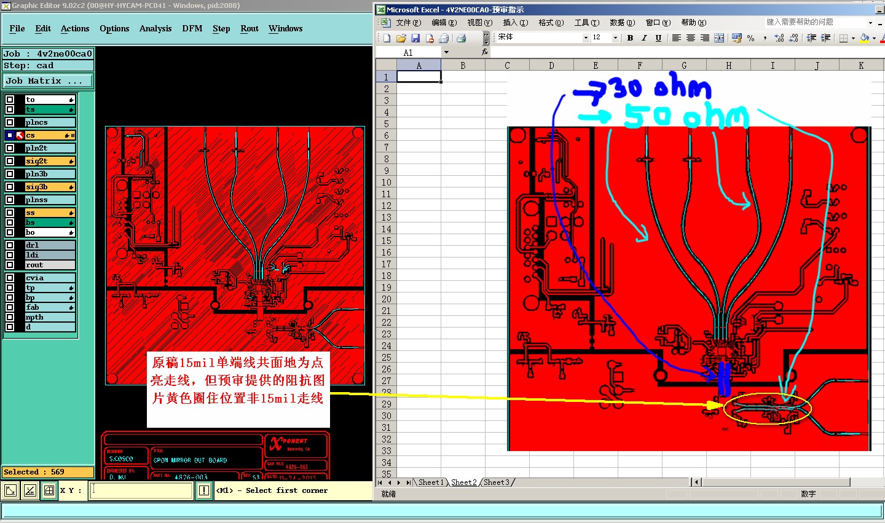885x523 pixels.
Task: Open the help question box dropdown arrow
Action: [x=871, y=23]
